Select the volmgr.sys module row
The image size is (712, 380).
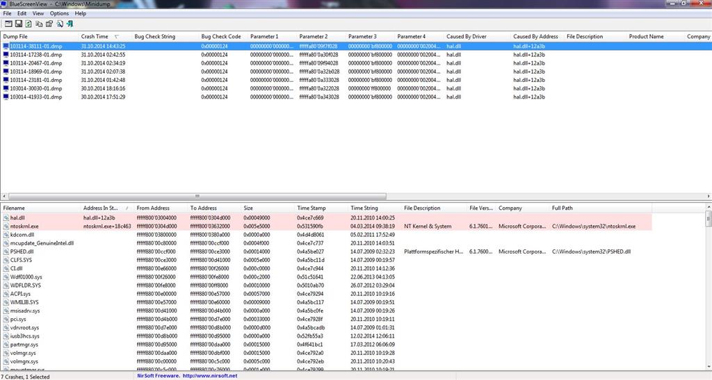[x=326, y=353]
